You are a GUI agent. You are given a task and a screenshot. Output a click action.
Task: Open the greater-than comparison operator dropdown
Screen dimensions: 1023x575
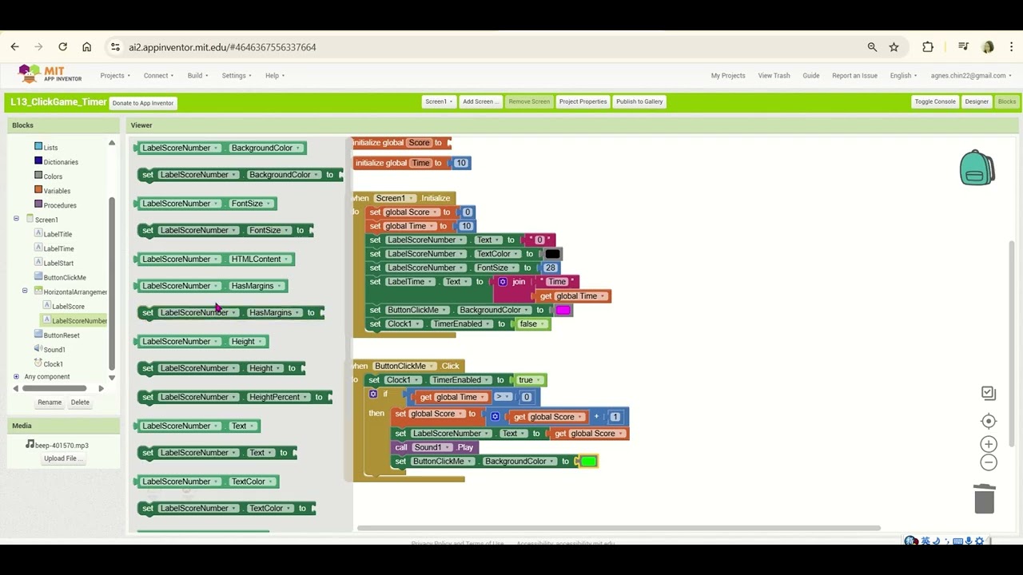[x=503, y=397]
